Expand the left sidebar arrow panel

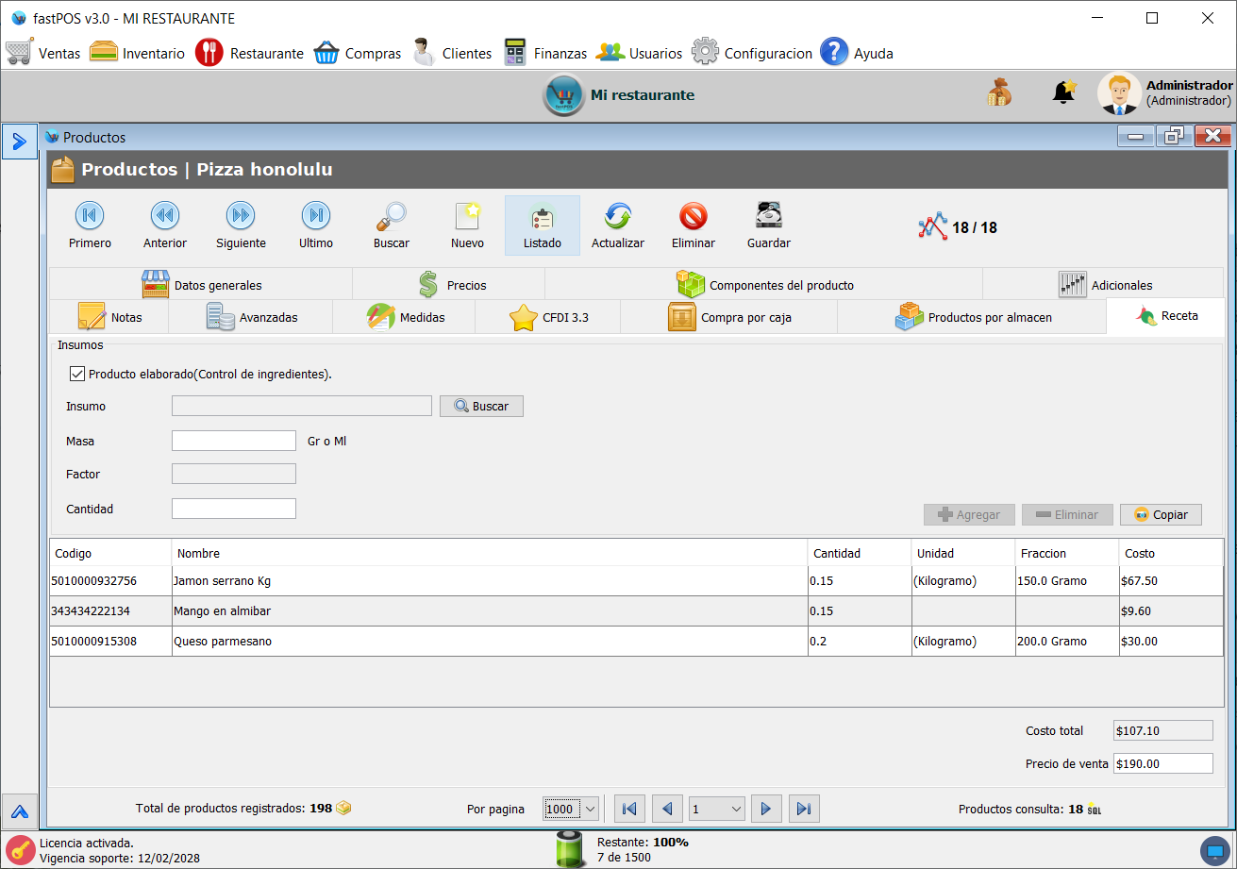click(19, 142)
